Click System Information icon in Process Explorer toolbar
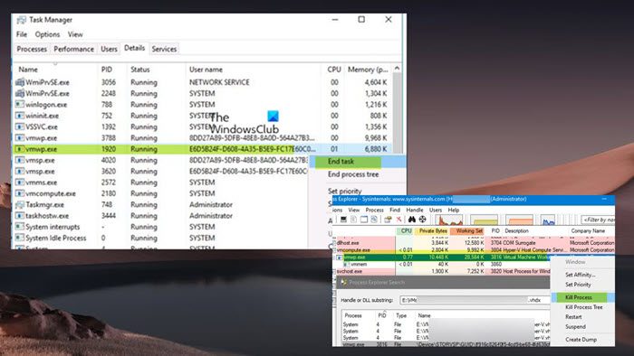Screen dimensions: 634x356 tap(343, 220)
